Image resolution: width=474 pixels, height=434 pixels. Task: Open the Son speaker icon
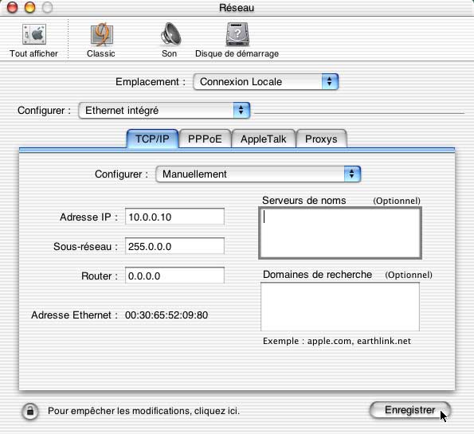170,34
